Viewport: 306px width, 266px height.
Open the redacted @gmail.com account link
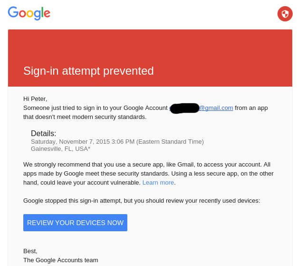[201, 108]
